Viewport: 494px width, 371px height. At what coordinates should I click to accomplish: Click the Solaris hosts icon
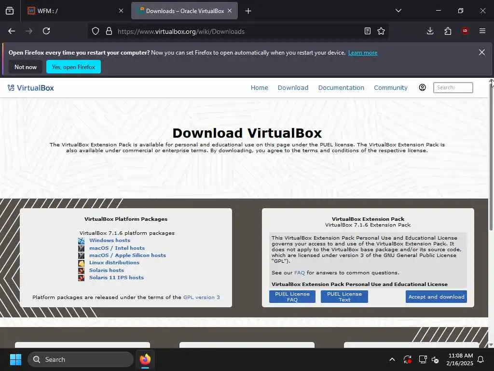click(x=81, y=271)
